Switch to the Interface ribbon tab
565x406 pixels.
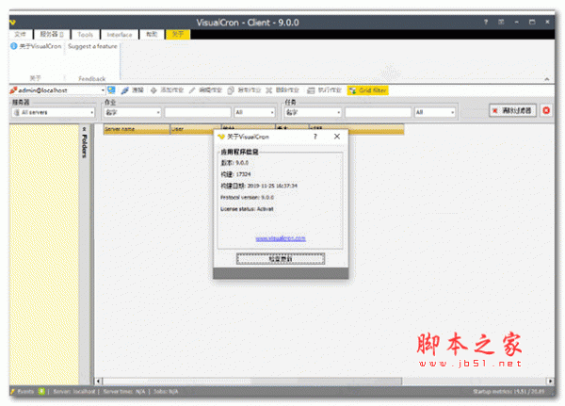point(120,34)
